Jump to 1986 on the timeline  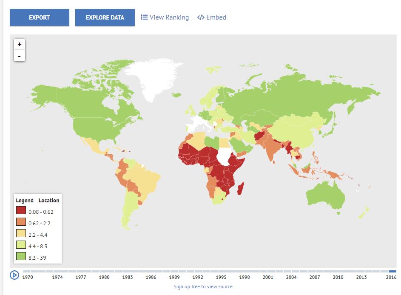pyautogui.click(x=151, y=277)
